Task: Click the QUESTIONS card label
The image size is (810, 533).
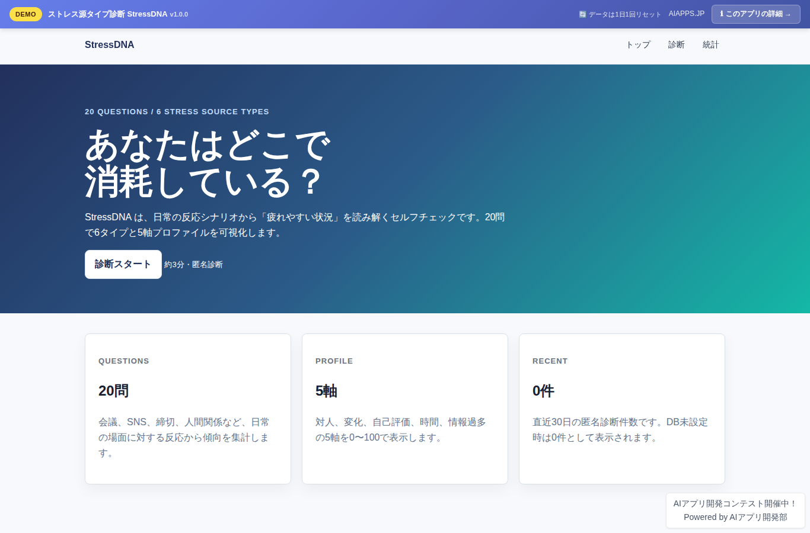Action: pyautogui.click(x=124, y=361)
